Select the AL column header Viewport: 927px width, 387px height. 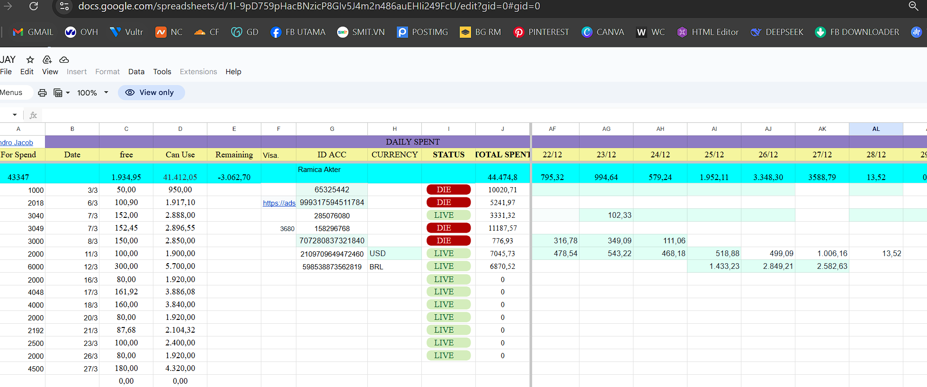point(876,129)
